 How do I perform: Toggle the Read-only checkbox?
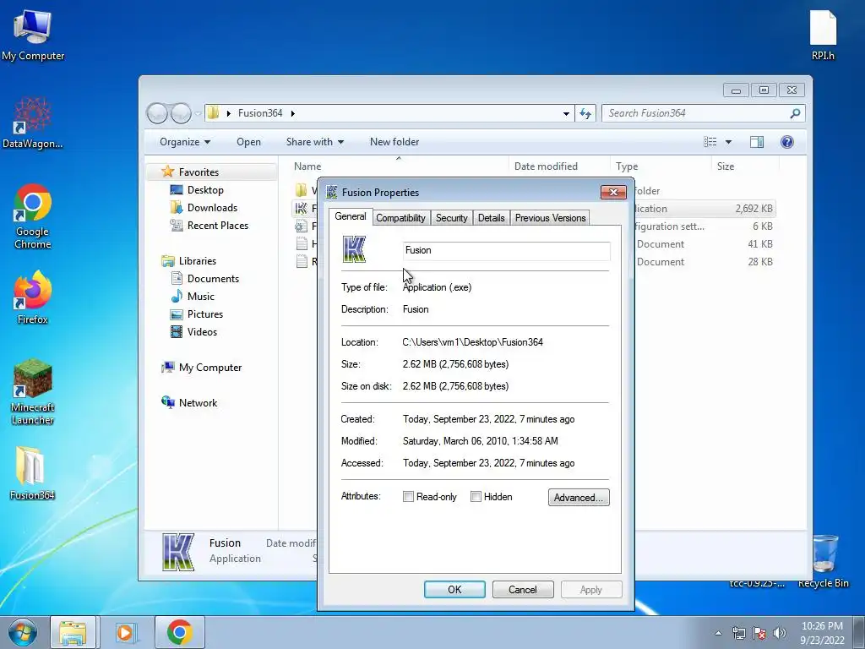[408, 497]
